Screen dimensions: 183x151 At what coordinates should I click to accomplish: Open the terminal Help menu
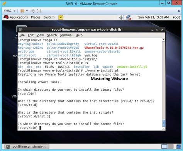79,35
